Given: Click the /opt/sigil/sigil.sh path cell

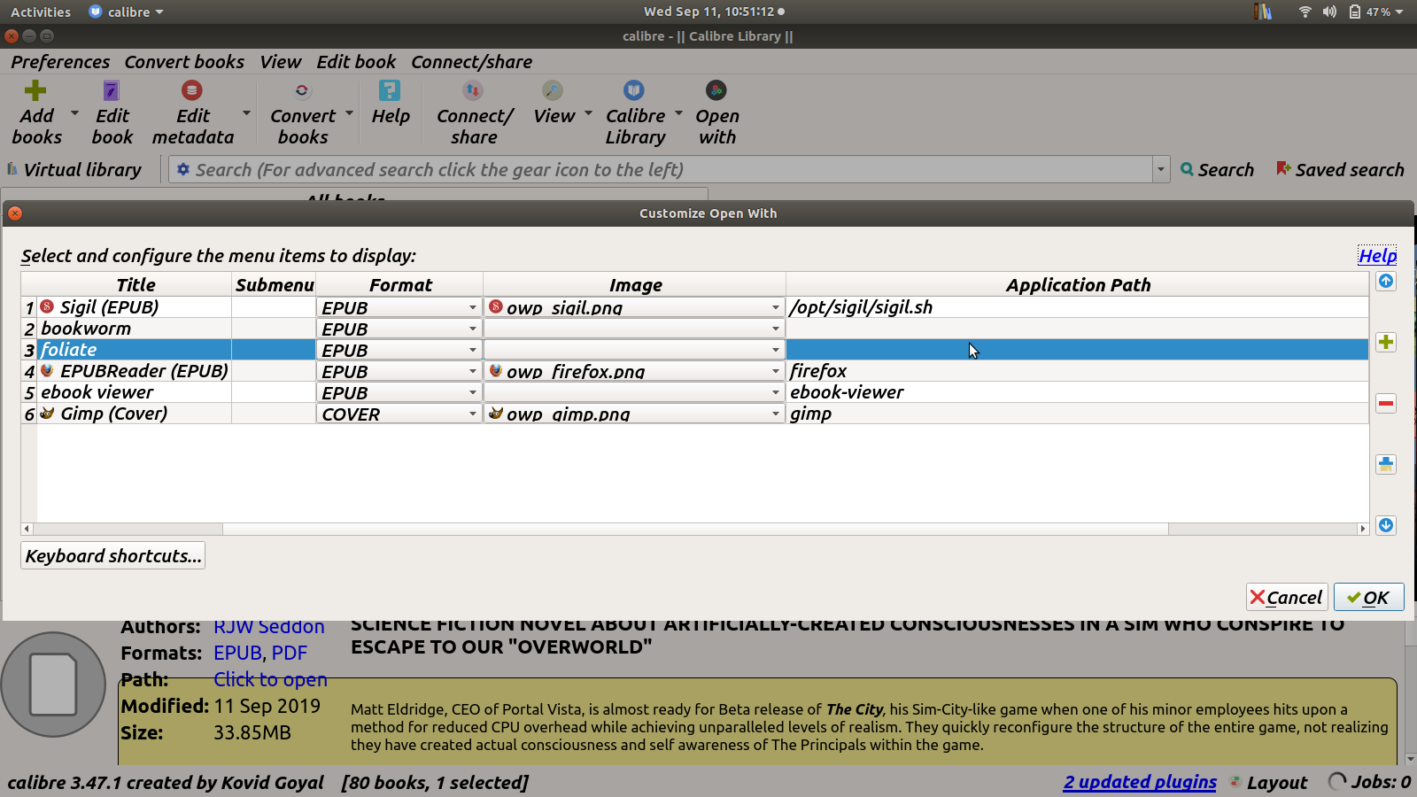Looking at the screenshot, I should tap(1077, 307).
